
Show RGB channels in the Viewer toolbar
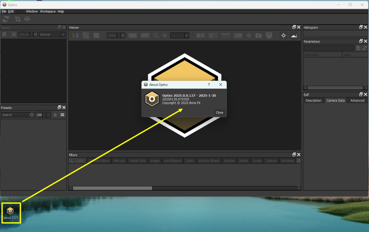pyautogui.click(x=74, y=36)
